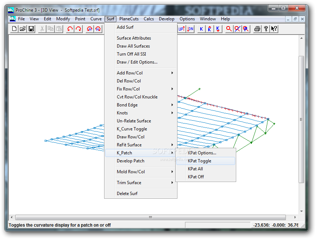Select KPat Off in submenu
Image resolution: width=316 pixels, height=239 pixels.
click(x=206, y=177)
